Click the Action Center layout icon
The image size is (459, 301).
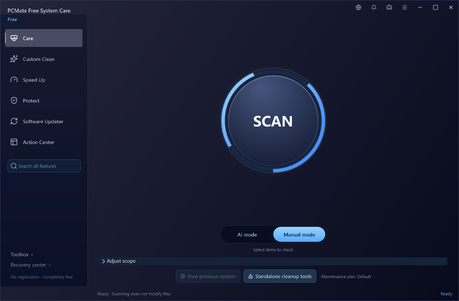(14, 142)
